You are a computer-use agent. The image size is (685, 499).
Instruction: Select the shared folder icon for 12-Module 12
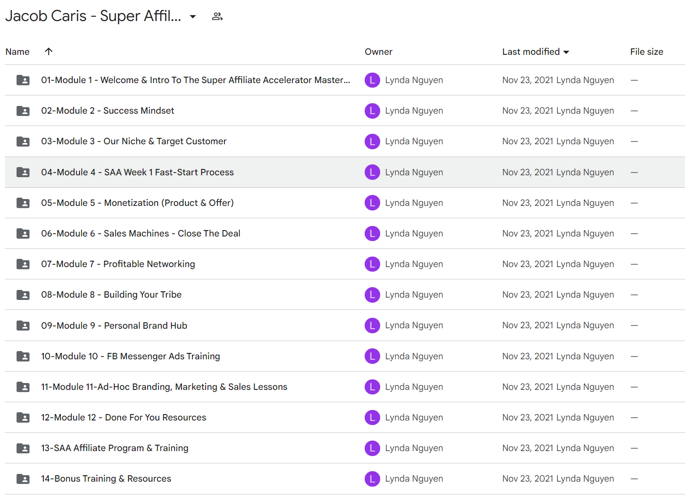(x=23, y=417)
